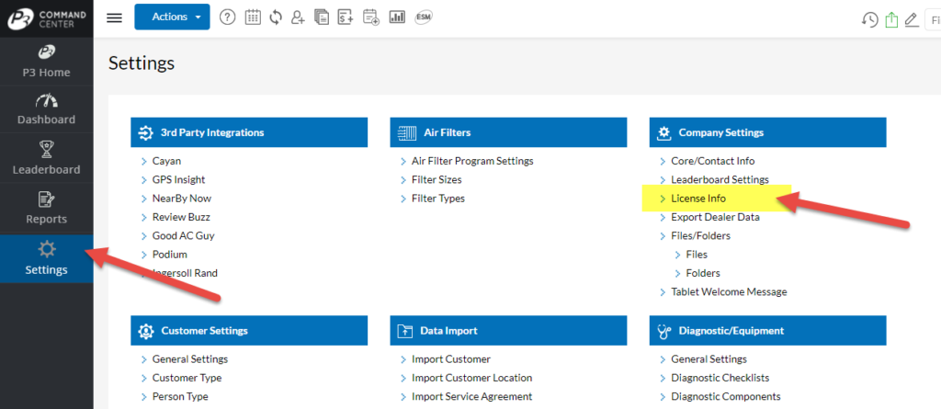This screenshot has height=409, width=941.
Task: Open Leaderboard from the sidebar
Action: click(46, 159)
